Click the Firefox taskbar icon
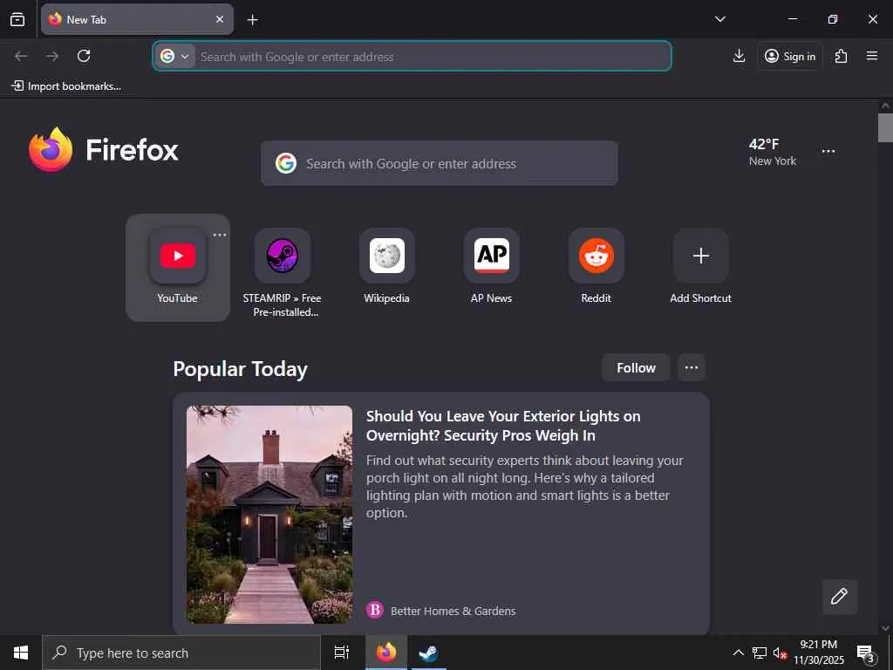The image size is (893, 670). (386, 653)
